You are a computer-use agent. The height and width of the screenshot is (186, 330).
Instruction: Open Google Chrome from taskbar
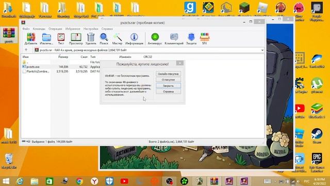(x=79, y=181)
